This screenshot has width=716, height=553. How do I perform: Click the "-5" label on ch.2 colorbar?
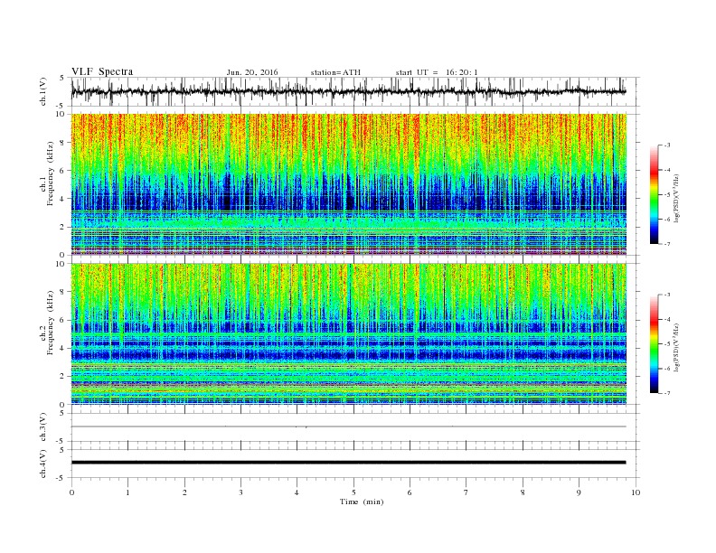[666, 343]
